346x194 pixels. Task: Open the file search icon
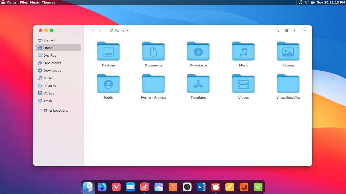click(277, 30)
